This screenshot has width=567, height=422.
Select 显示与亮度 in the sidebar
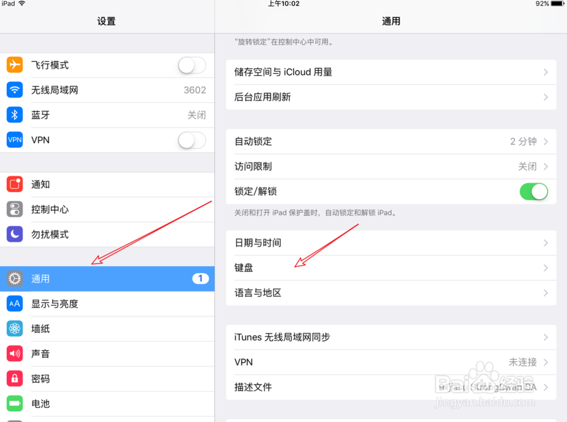pos(107,304)
